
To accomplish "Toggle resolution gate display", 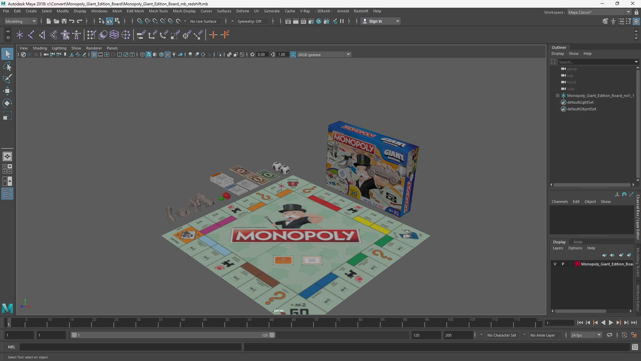I will click(x=107, y=54).
